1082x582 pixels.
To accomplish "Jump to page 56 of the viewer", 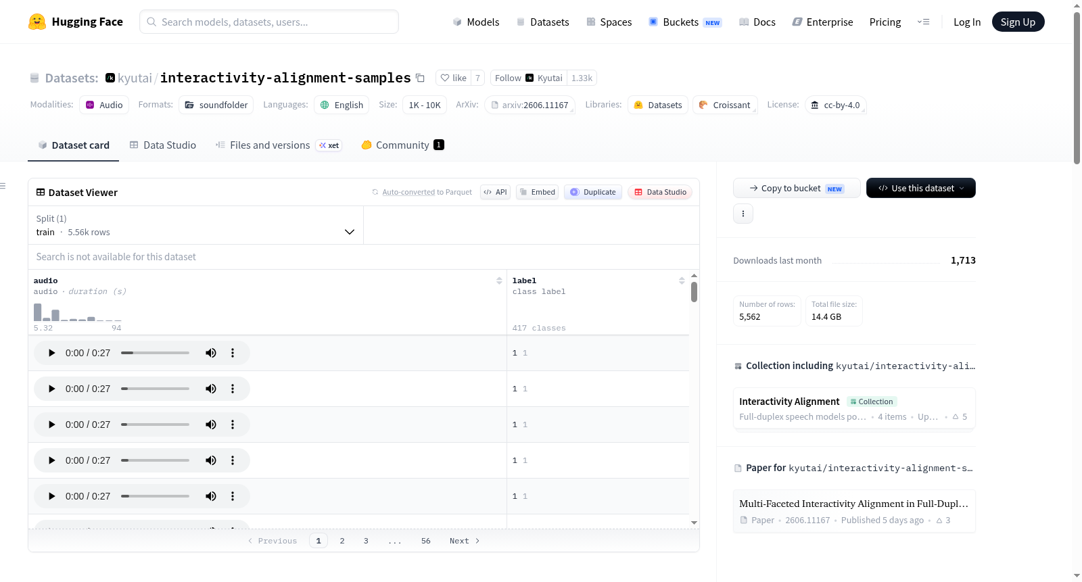I will (426, 541).
